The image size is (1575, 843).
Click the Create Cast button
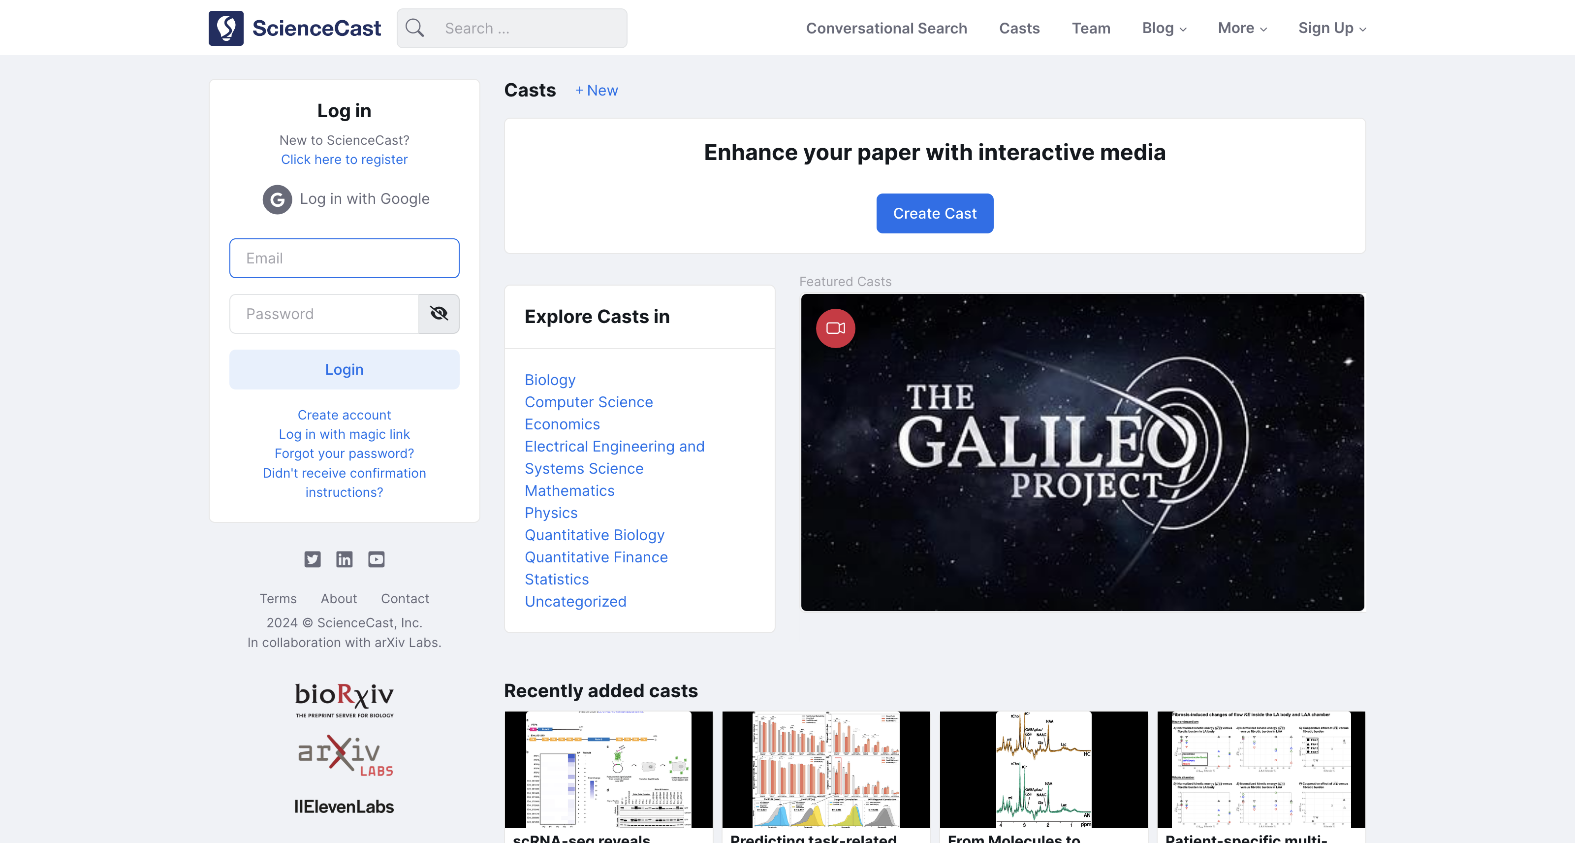[x=934, y=214]
